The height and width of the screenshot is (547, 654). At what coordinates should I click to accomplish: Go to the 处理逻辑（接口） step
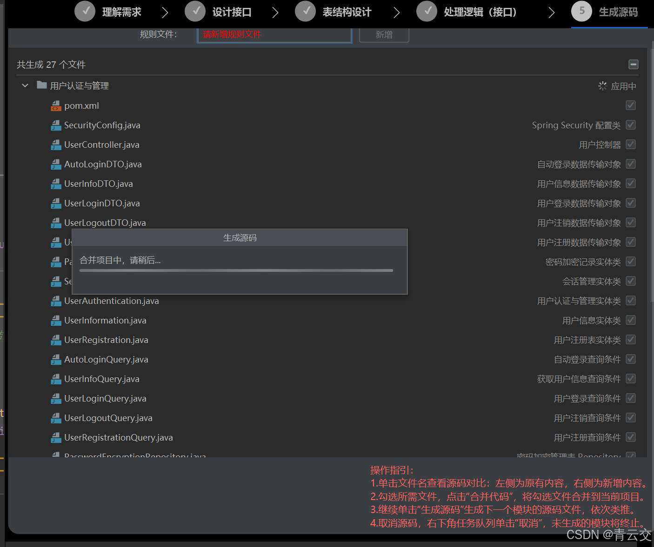(467, 12)
